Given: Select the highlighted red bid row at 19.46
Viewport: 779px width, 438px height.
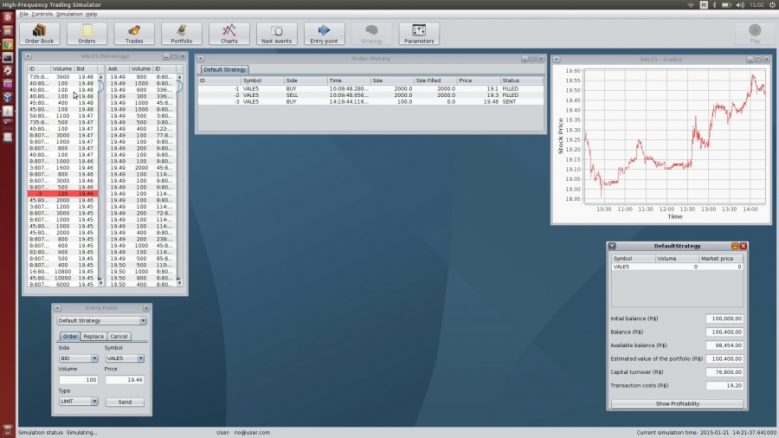Looking at the screenshot, I should (62, 194).
